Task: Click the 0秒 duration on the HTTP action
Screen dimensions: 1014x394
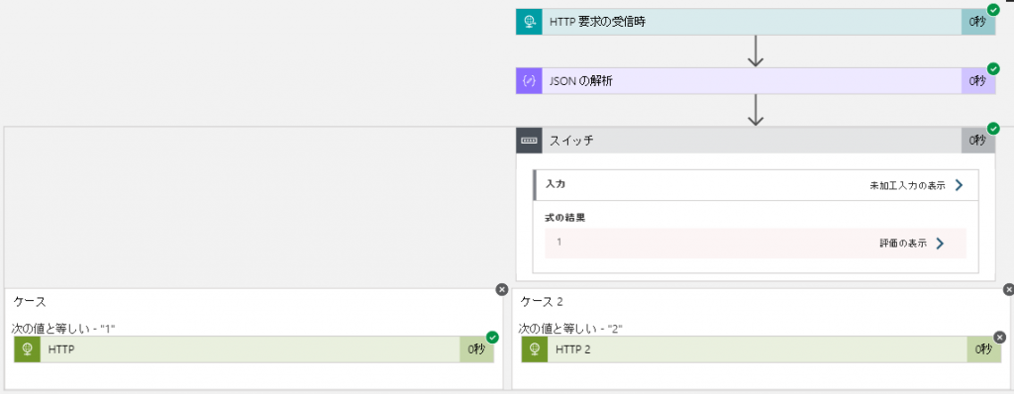Action: pyautogui.click(x=476, y=350)
